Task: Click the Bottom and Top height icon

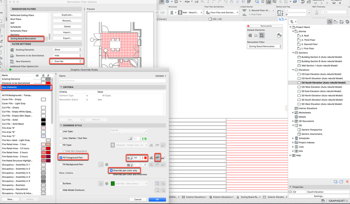Action: [280, 13]
